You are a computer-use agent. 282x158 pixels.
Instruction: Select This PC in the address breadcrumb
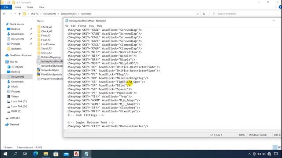34,14
